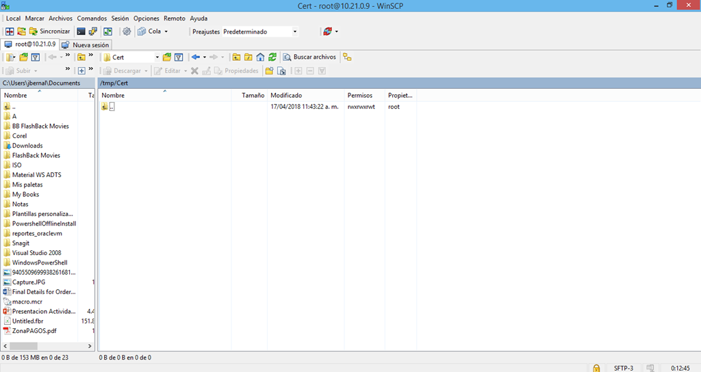Viewport: 701px width, 372px height.
Task: Open the Comandos menu
Action: click(91, 18)
